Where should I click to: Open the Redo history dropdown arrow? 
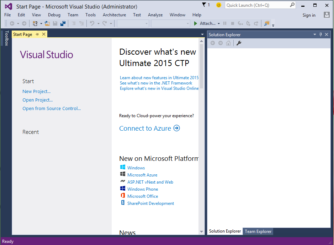[111, 23]
